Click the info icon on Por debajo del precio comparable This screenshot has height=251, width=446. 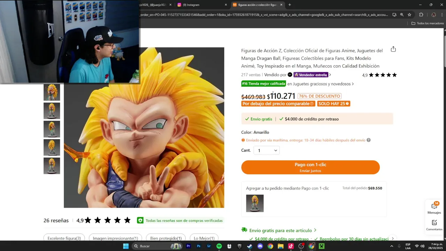point(312,104)
